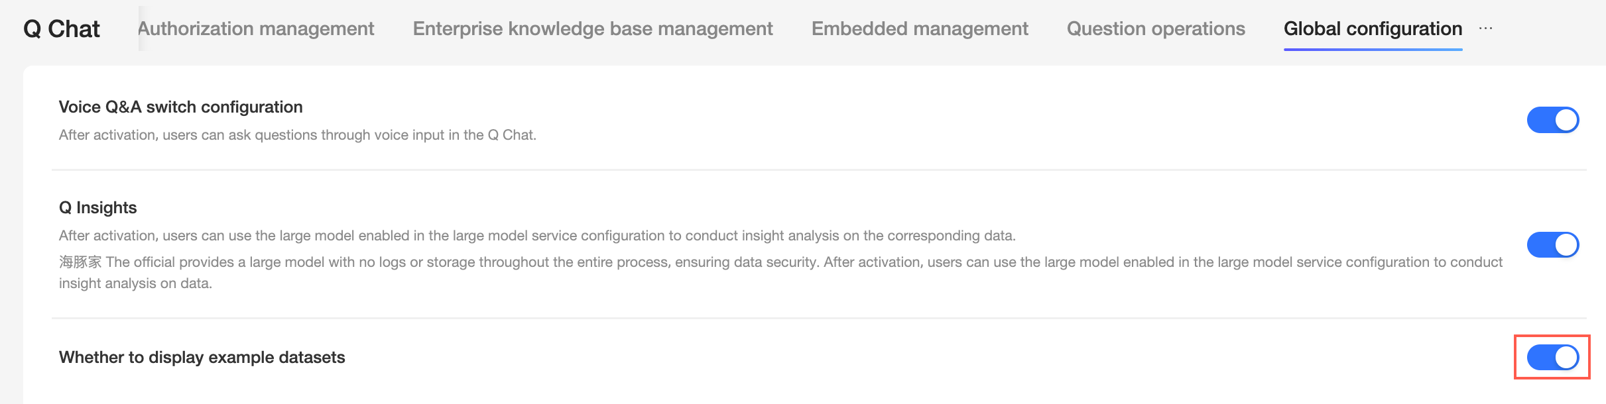Toggle display of example datasets
Image resolution: width=1606 pixels, height=404 pixels.
[1552, 357]
